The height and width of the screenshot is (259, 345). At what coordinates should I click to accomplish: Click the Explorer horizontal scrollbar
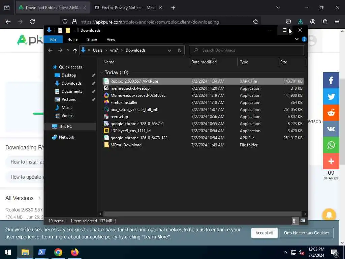(x=202, y=214)
